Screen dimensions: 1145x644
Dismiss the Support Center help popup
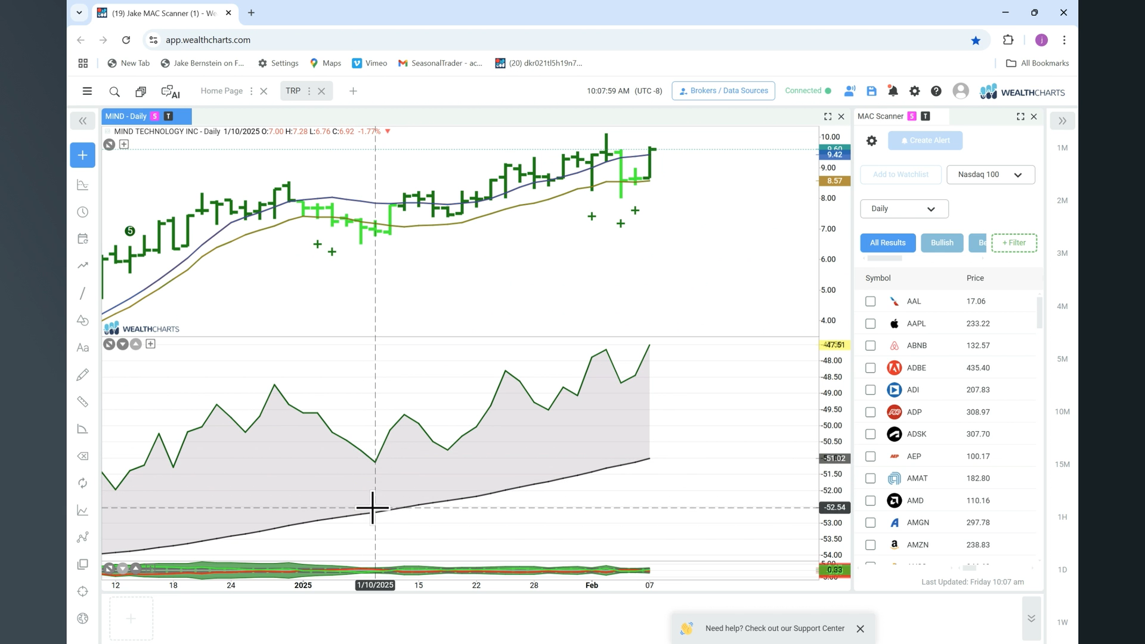(860, 629)
